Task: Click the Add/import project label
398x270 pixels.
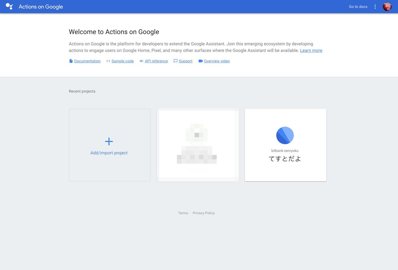Action: tap(109, 153)
